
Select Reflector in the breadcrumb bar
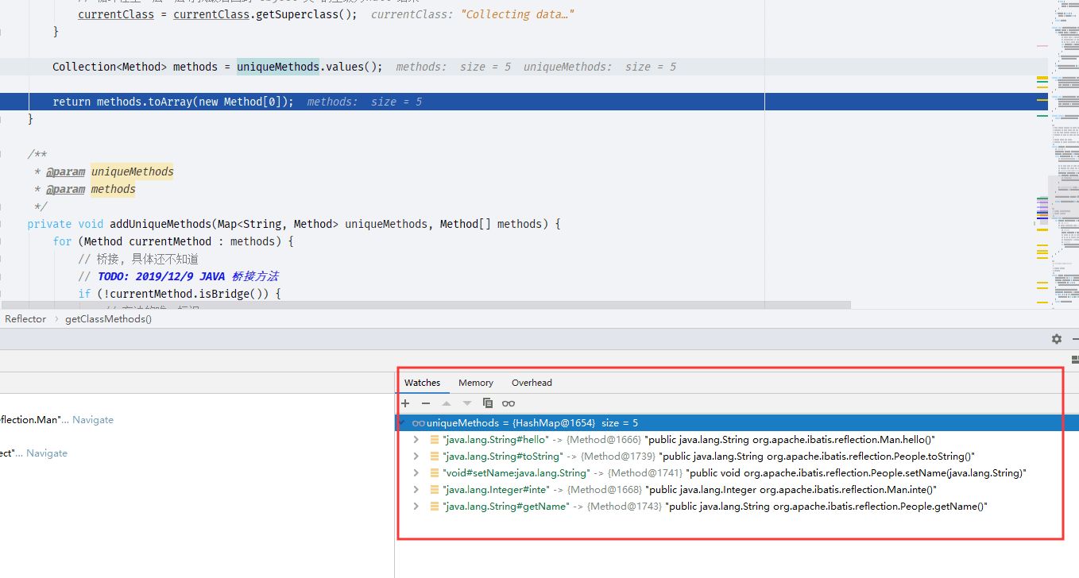coord(25,319)
